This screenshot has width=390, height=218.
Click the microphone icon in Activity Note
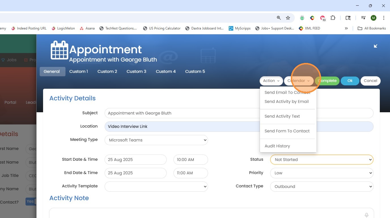[366, 215]
